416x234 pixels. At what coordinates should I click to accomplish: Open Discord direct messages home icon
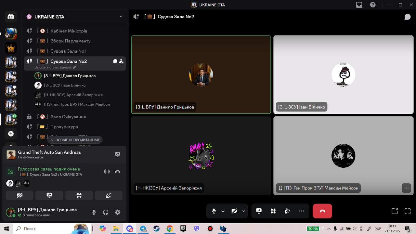[11, 17]
